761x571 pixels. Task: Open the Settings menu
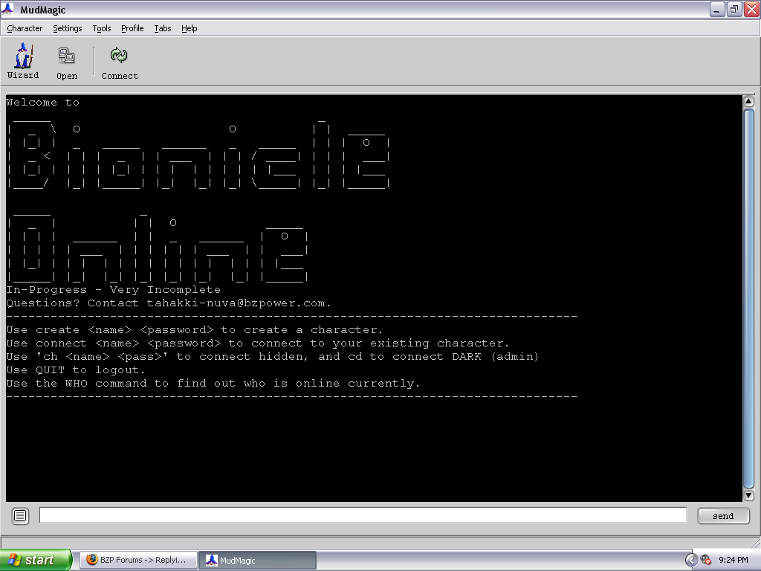[68, 28]
